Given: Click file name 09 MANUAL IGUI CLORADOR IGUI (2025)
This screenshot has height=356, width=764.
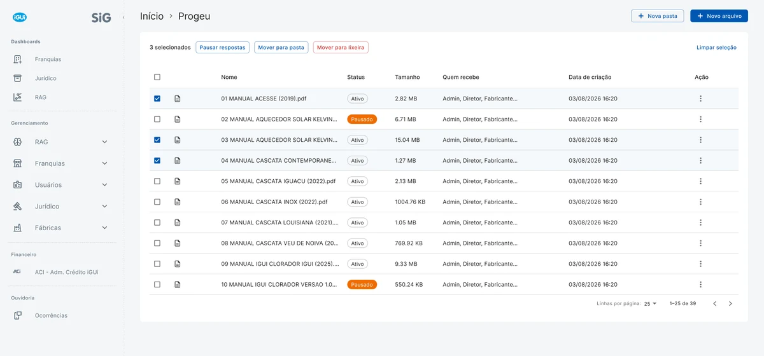Looking at the screenshot, I should 279,264.
